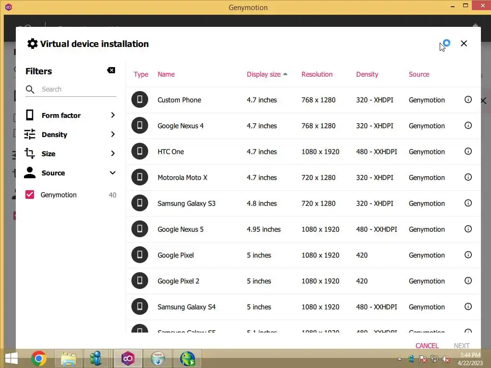This screenshot has height=368, width=491.
Task: Show hidden system tray icons
Action: pyautogui.click(x=399, y=359)
